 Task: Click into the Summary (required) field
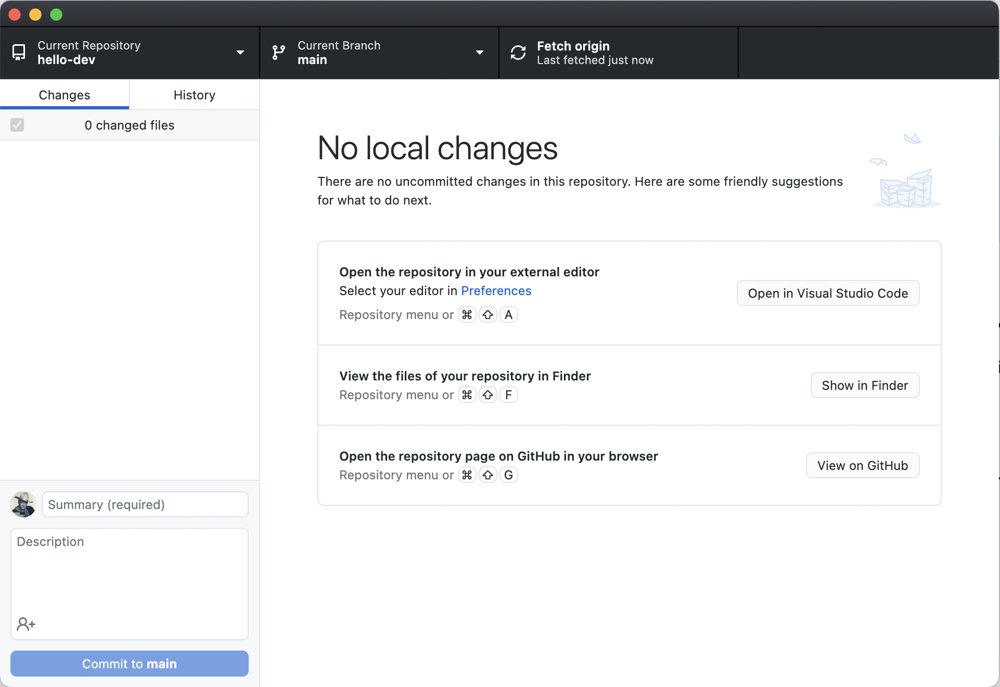tap(145, 505)
